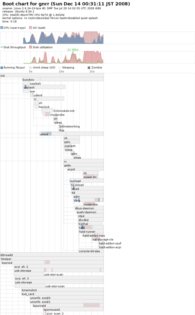
Task: Click the green Disk throughput legend marker
Action: [x=2, y=47]
